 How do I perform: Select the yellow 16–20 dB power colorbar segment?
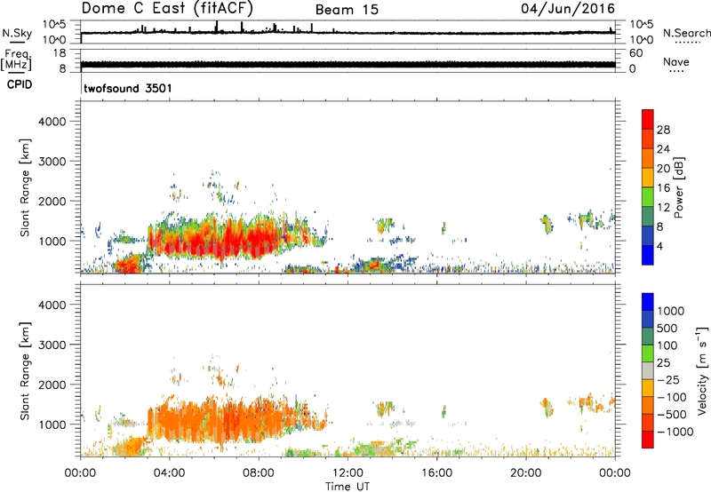click(648, 178)
